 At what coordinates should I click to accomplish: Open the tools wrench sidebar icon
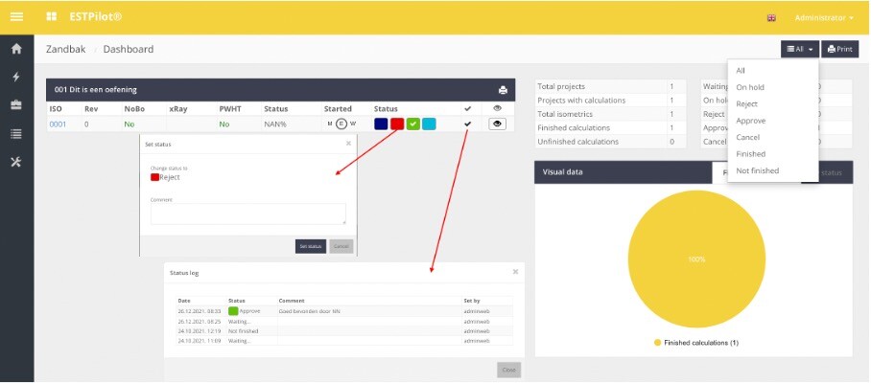click(16, 162)
